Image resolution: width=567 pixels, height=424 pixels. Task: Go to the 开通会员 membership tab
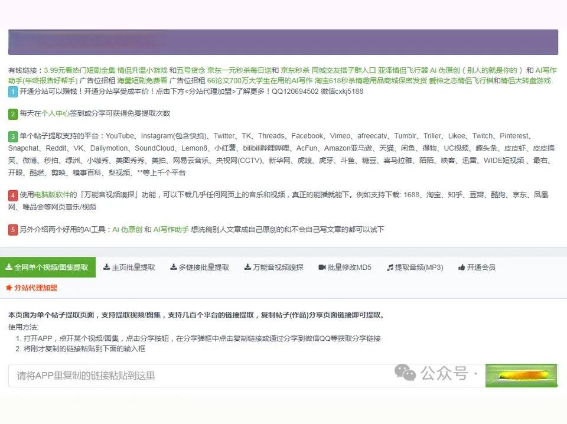click(481, 268)
